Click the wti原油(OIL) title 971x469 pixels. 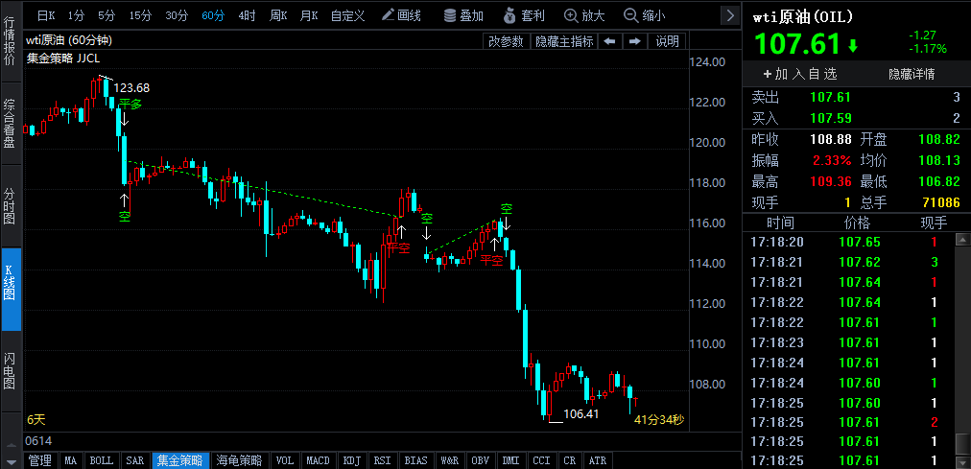click(x=802, y=16)
